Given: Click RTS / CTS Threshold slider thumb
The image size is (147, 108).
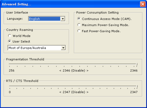Looking at the screenshot, I should click(137, 86).
